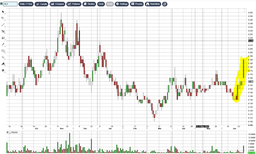Pick the arrow annotation tool
The height and width of the screenshot is (154, 256).
3,44
